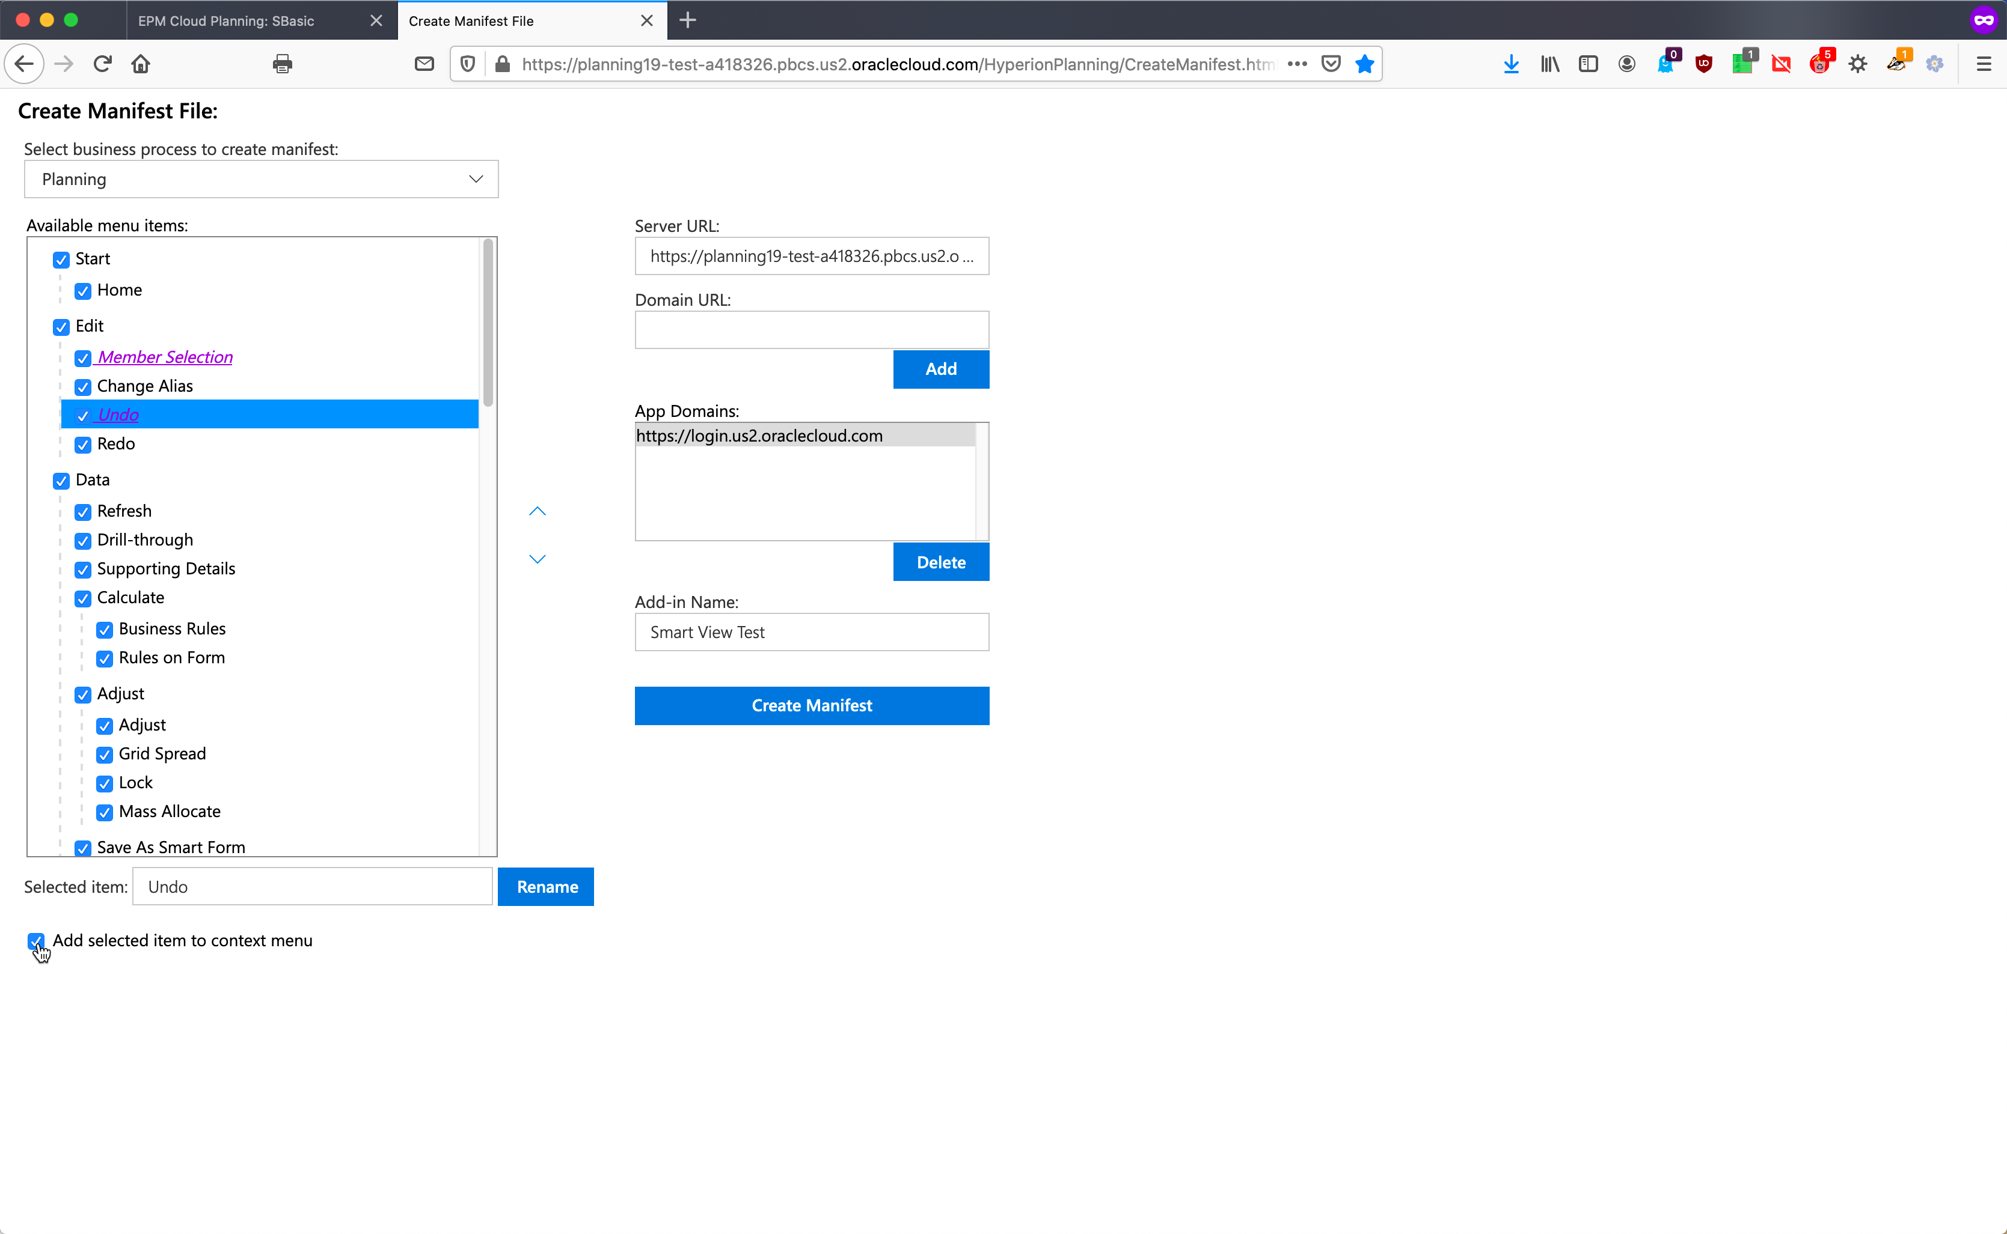Uncheck the Start menu item
The height and width of the screenshot is (1234, 2007).
pyautogui.click(x=61, y=260)
